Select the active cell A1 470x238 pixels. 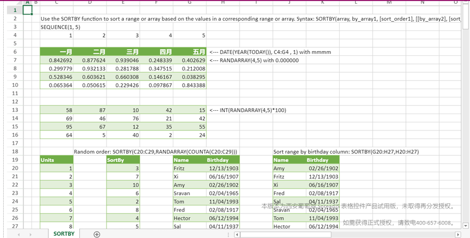27,10
